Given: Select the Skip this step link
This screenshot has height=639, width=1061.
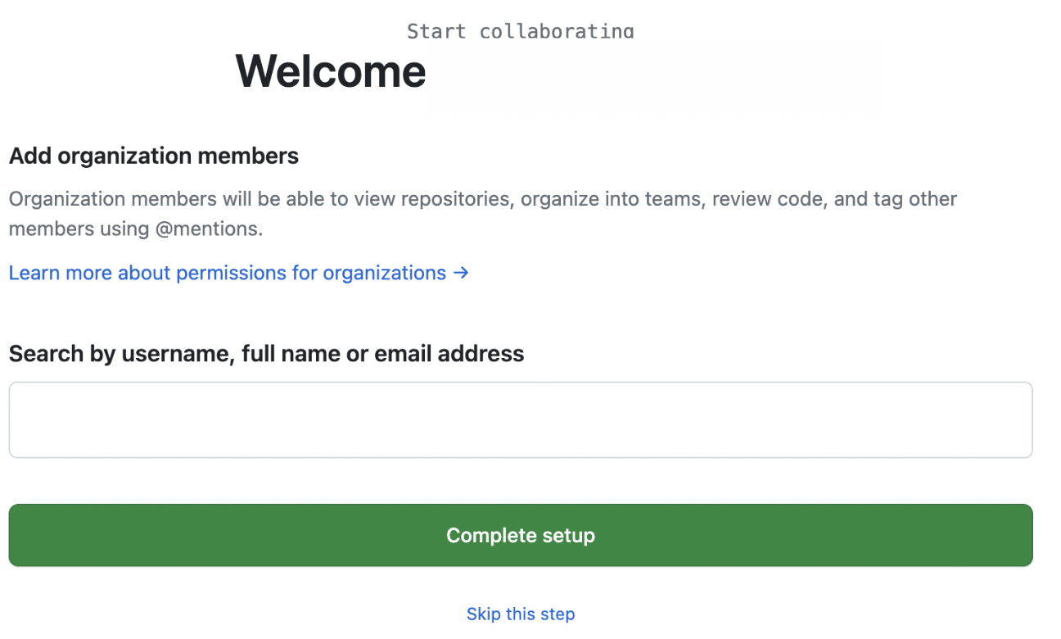Looking at the screenshot, I should pyautogui.click(x=521, y=614).
